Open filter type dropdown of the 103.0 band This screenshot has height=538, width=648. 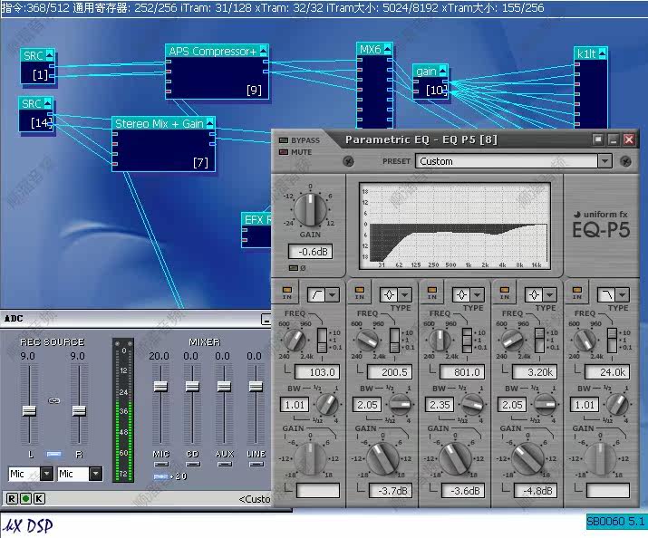pyautogui.click(x=333, y=294)
